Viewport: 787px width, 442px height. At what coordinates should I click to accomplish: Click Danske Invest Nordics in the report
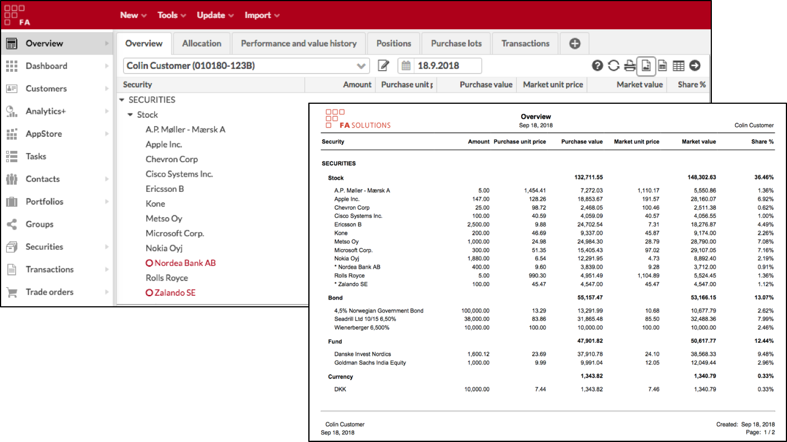click(363, 354)
